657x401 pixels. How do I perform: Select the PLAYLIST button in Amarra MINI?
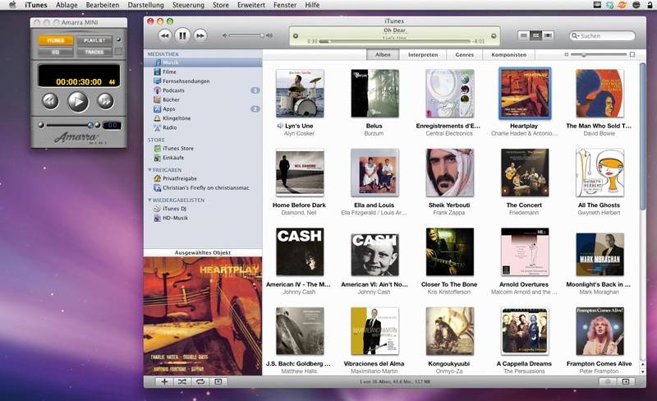[x=94, y=41]
